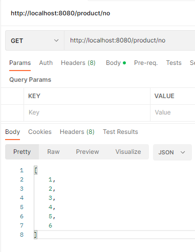
Task: Click the value 2 in response body
Action: (x=50, y=189)
